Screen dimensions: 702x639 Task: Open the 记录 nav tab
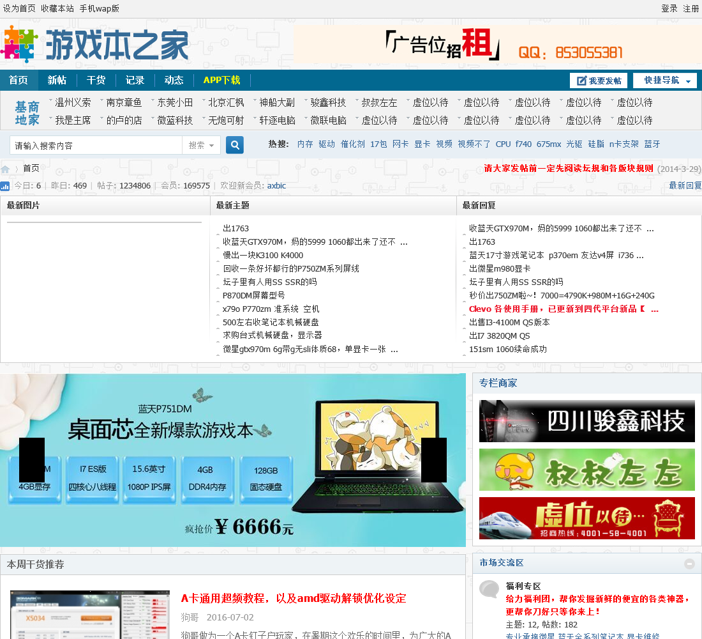tap(135, 80)
